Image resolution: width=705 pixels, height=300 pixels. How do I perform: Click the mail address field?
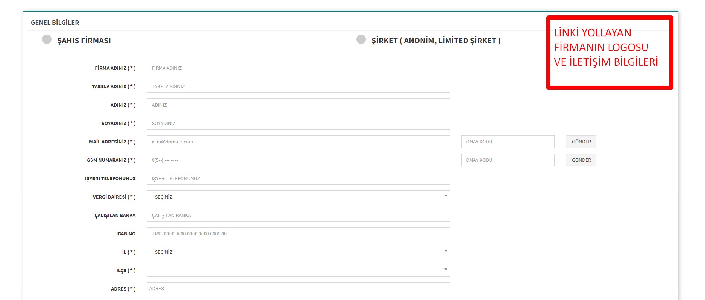[x=298, y=142]
